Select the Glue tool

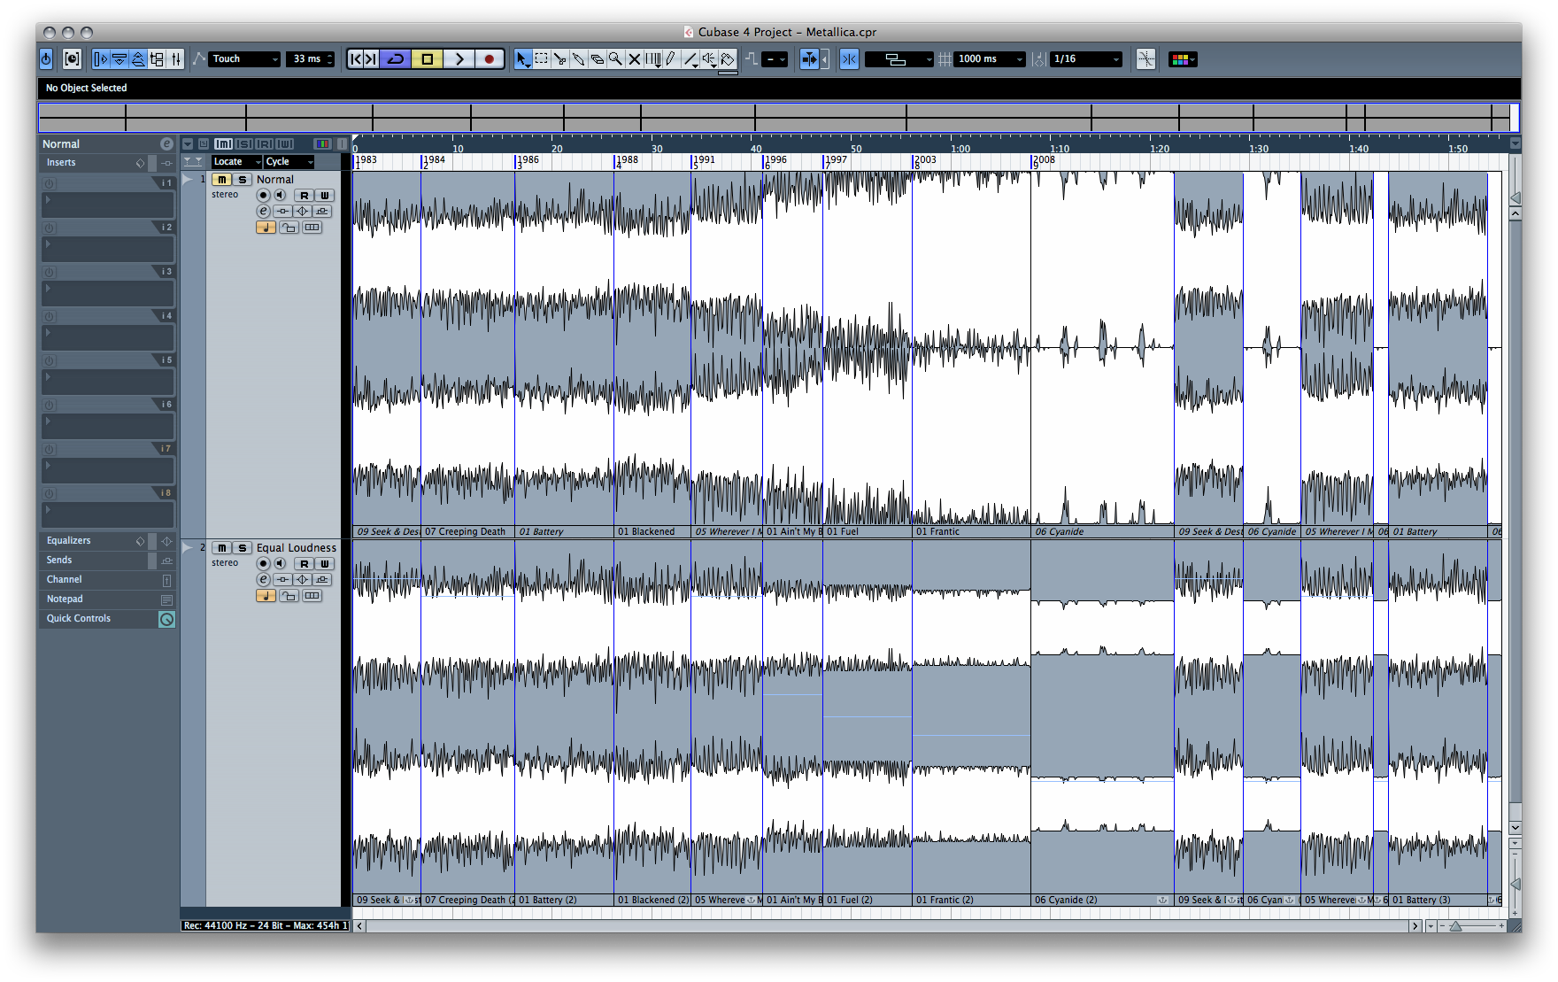[x=578, y=59]
